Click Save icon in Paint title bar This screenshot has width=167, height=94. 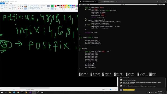point(4,1)
